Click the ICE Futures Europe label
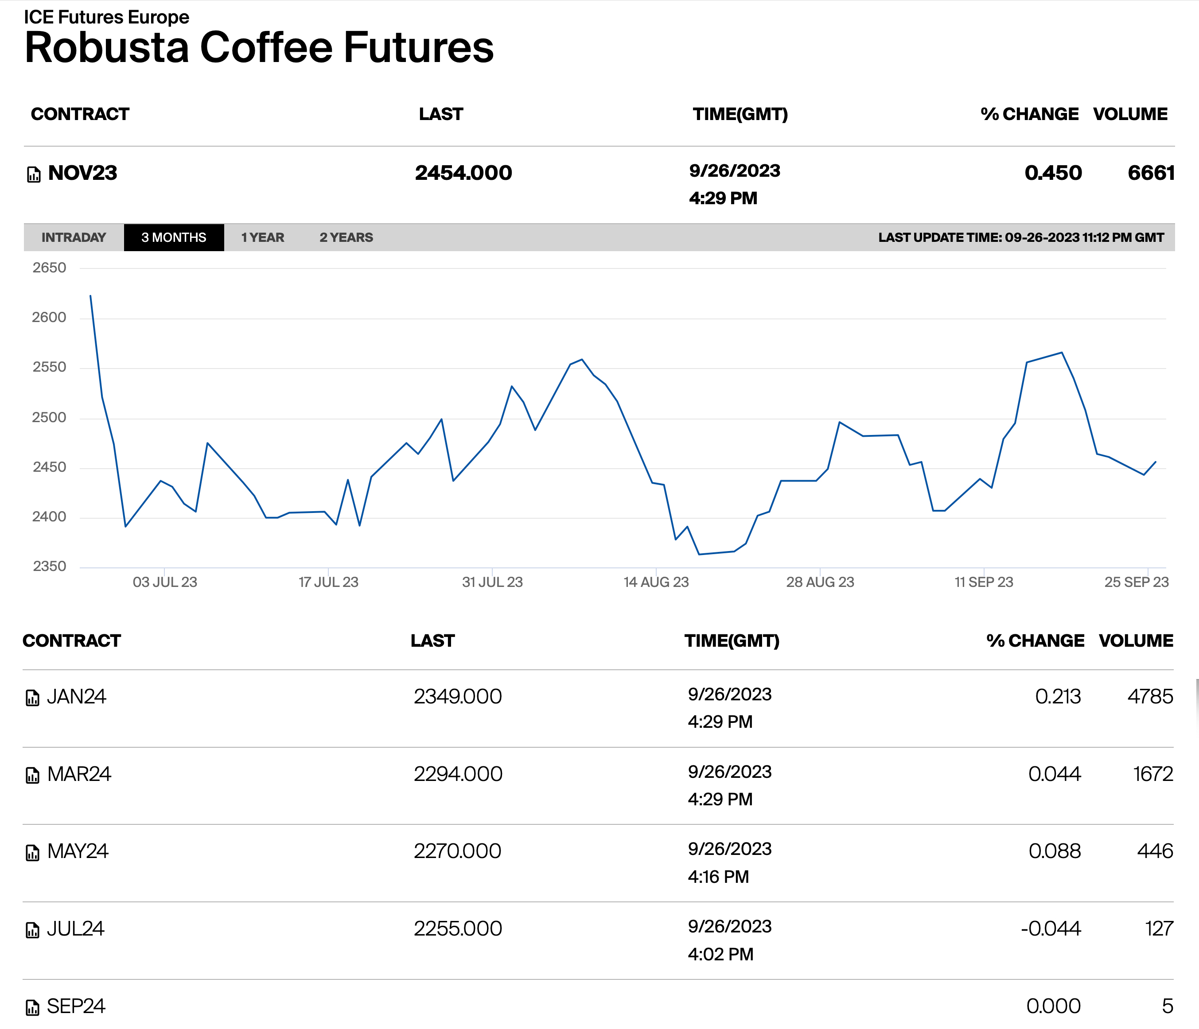The height and width of the screenshot is (1029, 1199). tap(106, 17)
